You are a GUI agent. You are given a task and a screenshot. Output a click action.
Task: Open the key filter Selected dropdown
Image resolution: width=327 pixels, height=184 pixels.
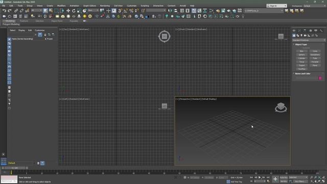(x=298, y=177)
